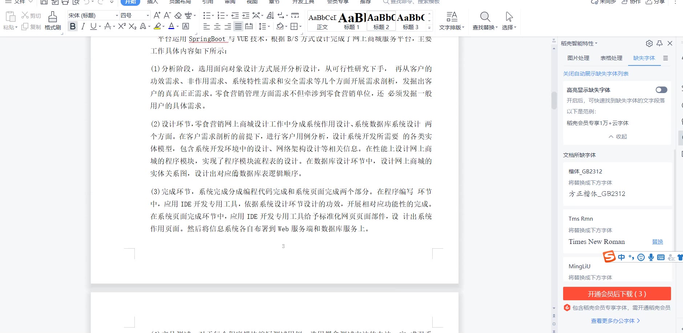Open the Sogou IME soft keyboard
This screenshot has height=333, width=683.
661,257
